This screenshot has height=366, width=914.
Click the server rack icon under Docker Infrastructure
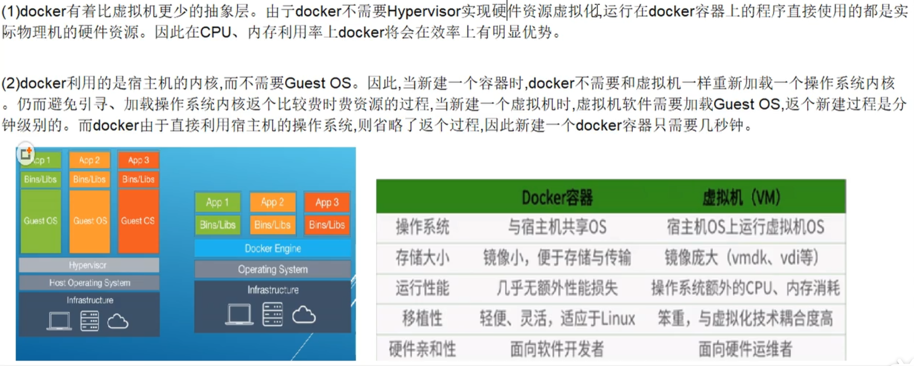[x=273, y=314]
